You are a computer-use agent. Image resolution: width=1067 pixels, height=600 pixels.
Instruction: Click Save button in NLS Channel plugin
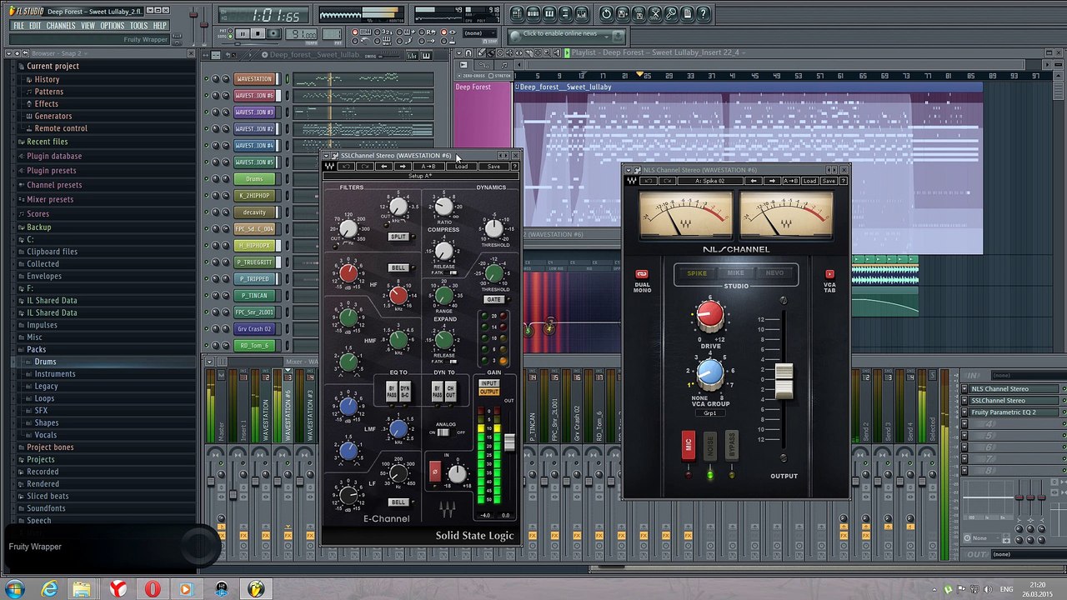(829, 181)
